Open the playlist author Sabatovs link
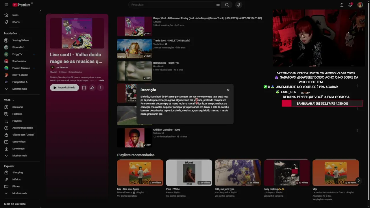The width and height of the screenshot is (370, 208). 62,67
